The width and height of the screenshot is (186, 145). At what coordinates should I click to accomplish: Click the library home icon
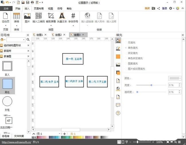[x=2, y=39]
